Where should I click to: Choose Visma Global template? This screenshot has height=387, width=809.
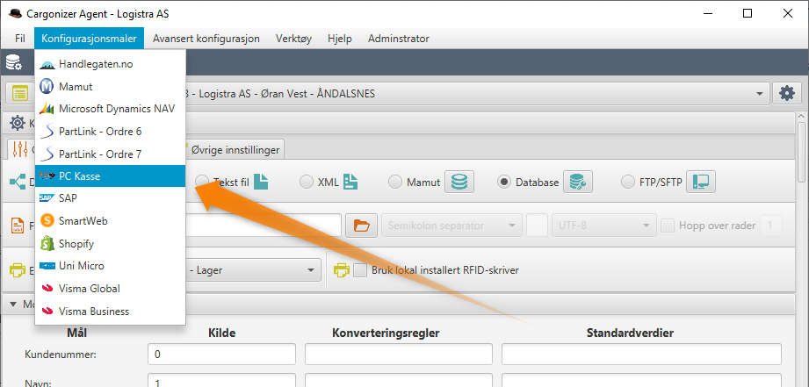(x=111, y=289)
